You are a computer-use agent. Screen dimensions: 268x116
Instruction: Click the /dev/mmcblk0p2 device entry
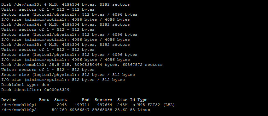coord(19,110)
